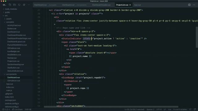Open editor more actions ellipsis menu
198x111 pixels.
[194, 5]
